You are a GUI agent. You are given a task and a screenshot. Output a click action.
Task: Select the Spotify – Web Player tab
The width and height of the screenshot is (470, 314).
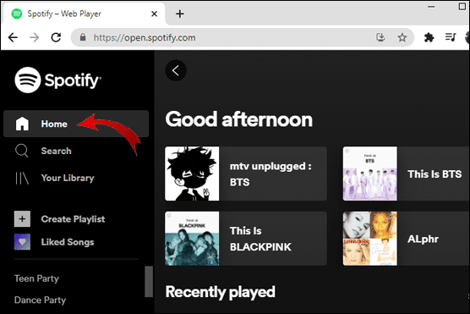click(84, 14)
